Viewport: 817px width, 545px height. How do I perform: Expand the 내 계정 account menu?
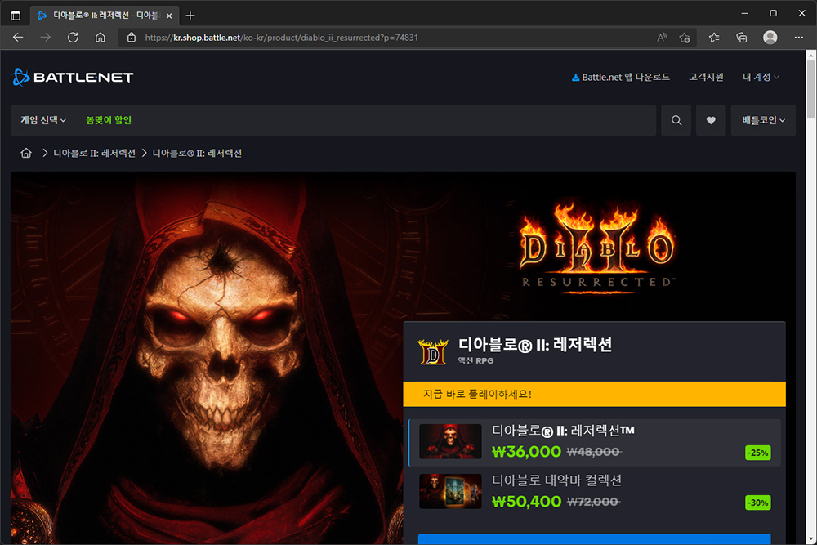pos(761,77)
